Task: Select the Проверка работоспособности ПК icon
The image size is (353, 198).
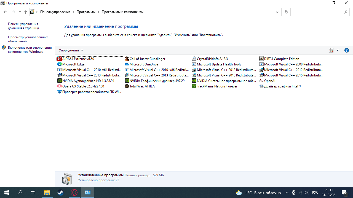Action: tap(59, 92)
